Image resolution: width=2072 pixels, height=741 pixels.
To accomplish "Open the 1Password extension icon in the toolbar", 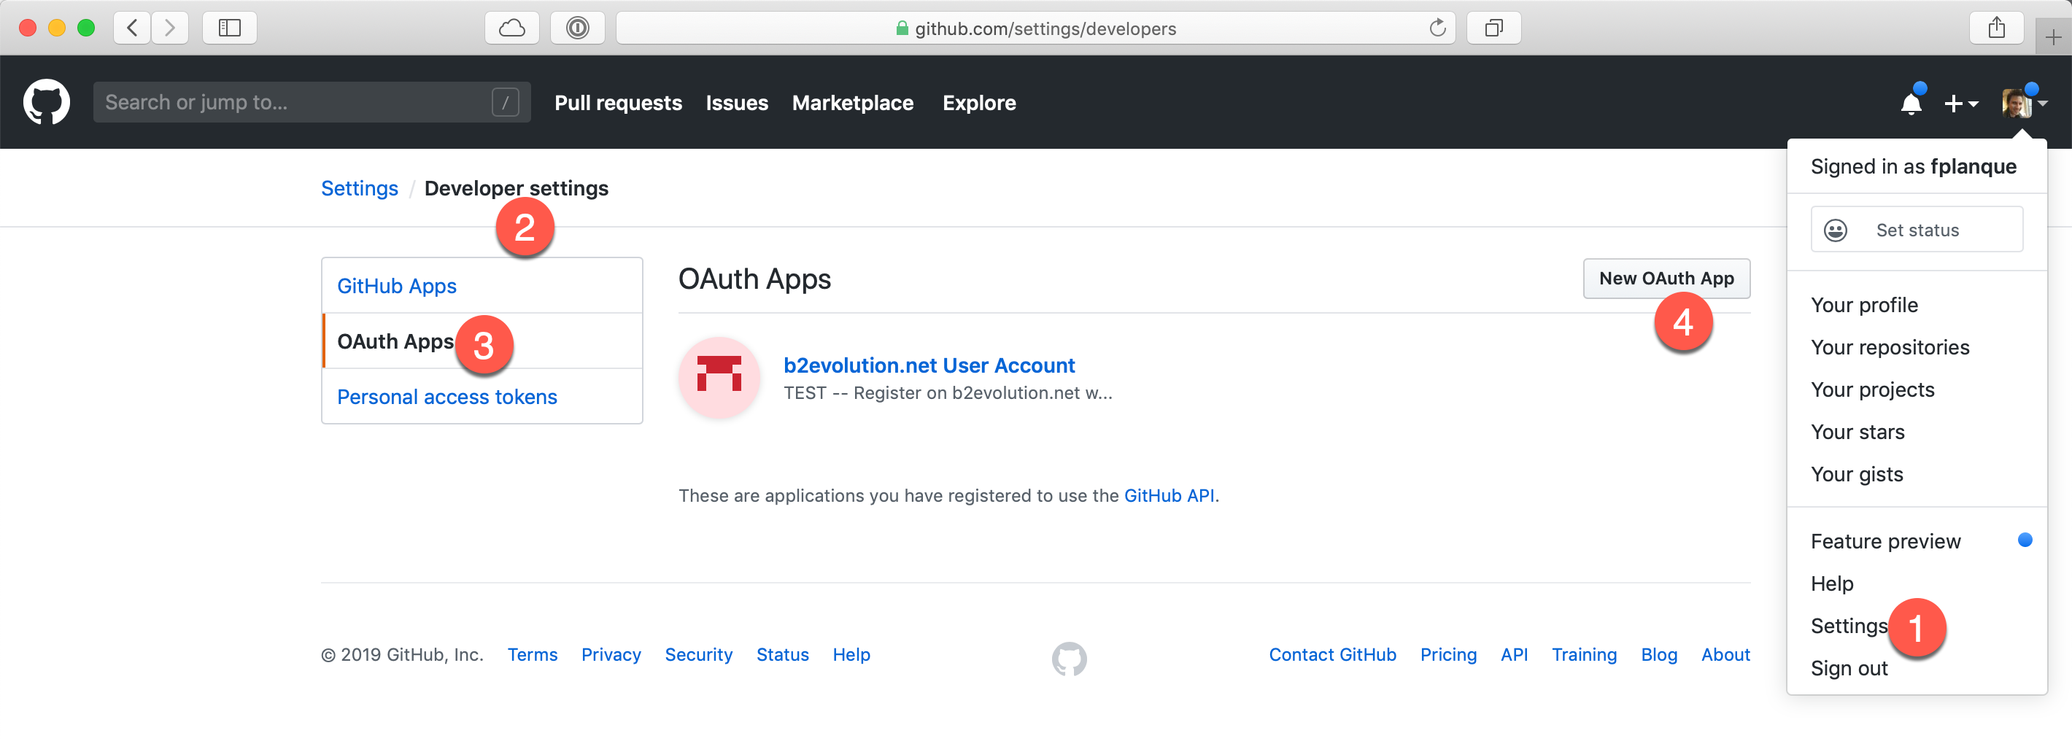I will click(578, 27).
